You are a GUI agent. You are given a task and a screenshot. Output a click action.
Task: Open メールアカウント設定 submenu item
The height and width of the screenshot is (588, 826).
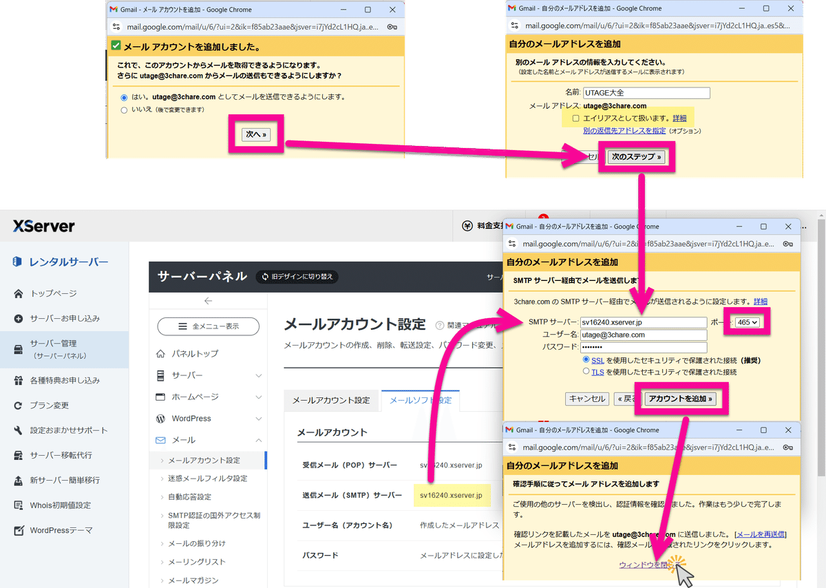(x=204, y=461)
